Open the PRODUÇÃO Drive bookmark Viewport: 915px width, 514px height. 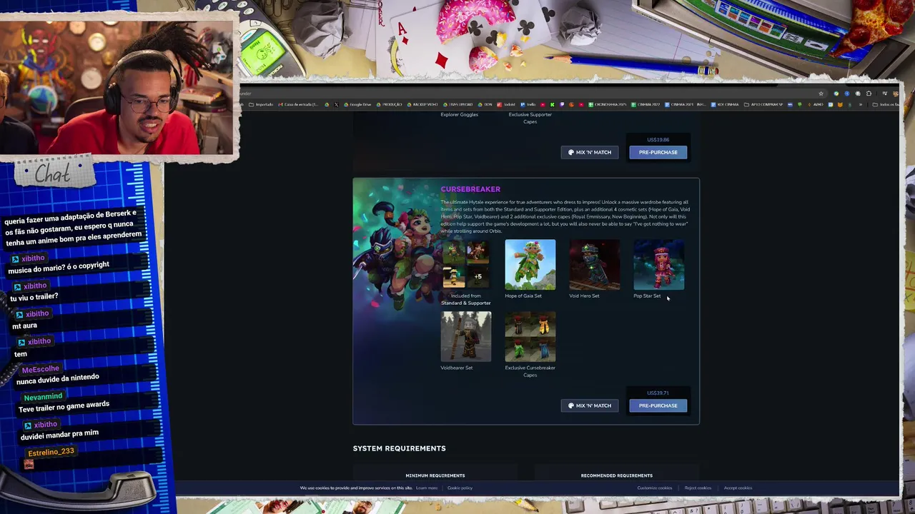coord(389,104)
